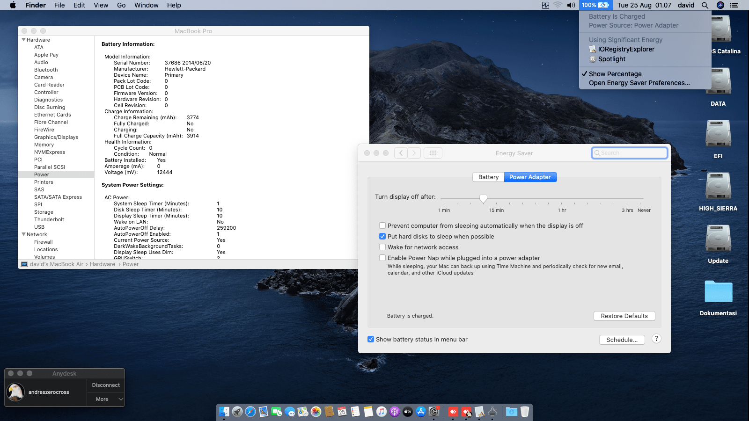Click the volume icon in the menu bar

[571, 5]
